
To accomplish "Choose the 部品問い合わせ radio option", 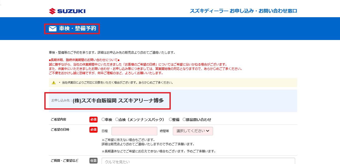I will pos(184,119).
